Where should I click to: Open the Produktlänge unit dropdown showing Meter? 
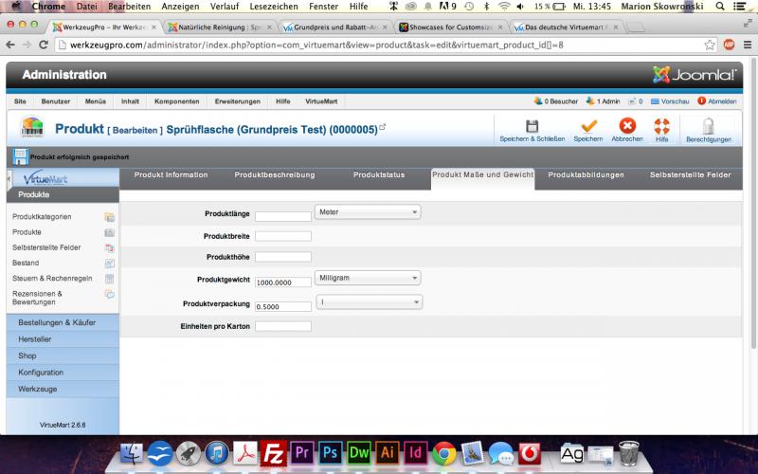(368, 212)
